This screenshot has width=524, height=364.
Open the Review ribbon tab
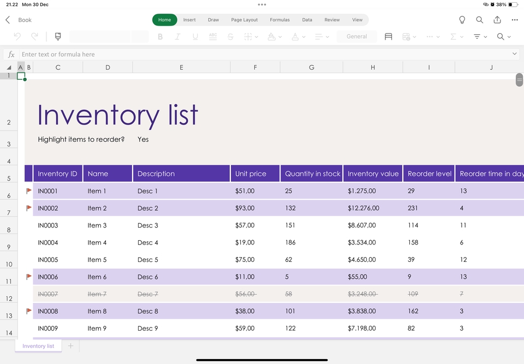click(332, 20)
